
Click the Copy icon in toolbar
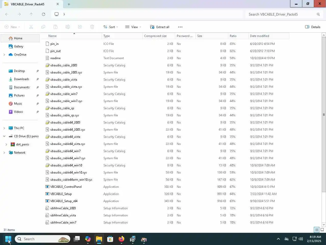tap(43, 27)
